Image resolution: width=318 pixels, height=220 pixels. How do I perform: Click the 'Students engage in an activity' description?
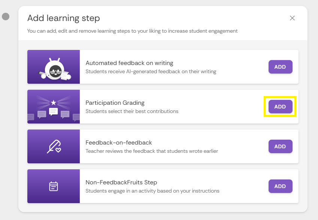[152, 191]
